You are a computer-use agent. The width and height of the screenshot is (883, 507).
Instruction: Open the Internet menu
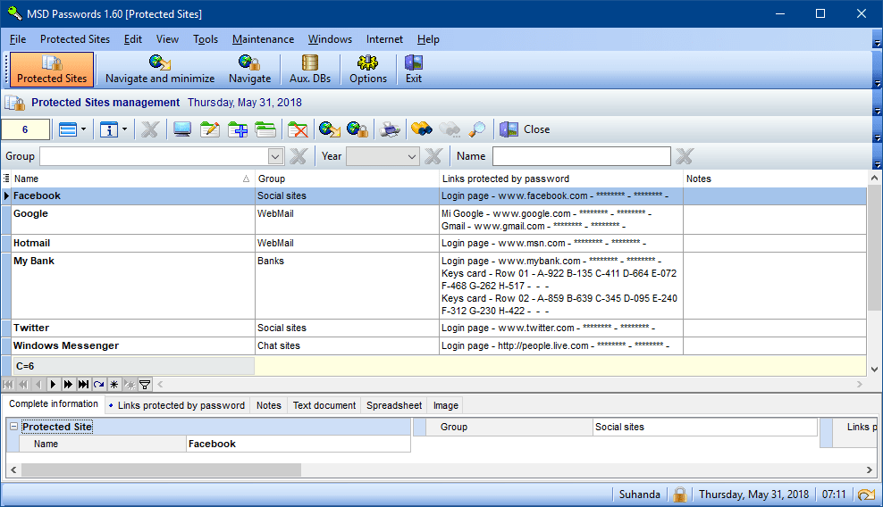tap(384, 39)
